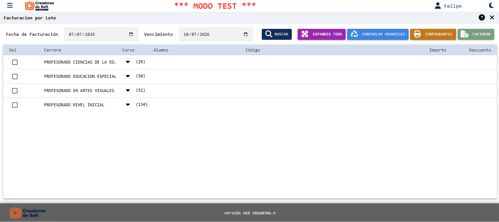
Task: Click the Descuento column header
Action: 480,50
